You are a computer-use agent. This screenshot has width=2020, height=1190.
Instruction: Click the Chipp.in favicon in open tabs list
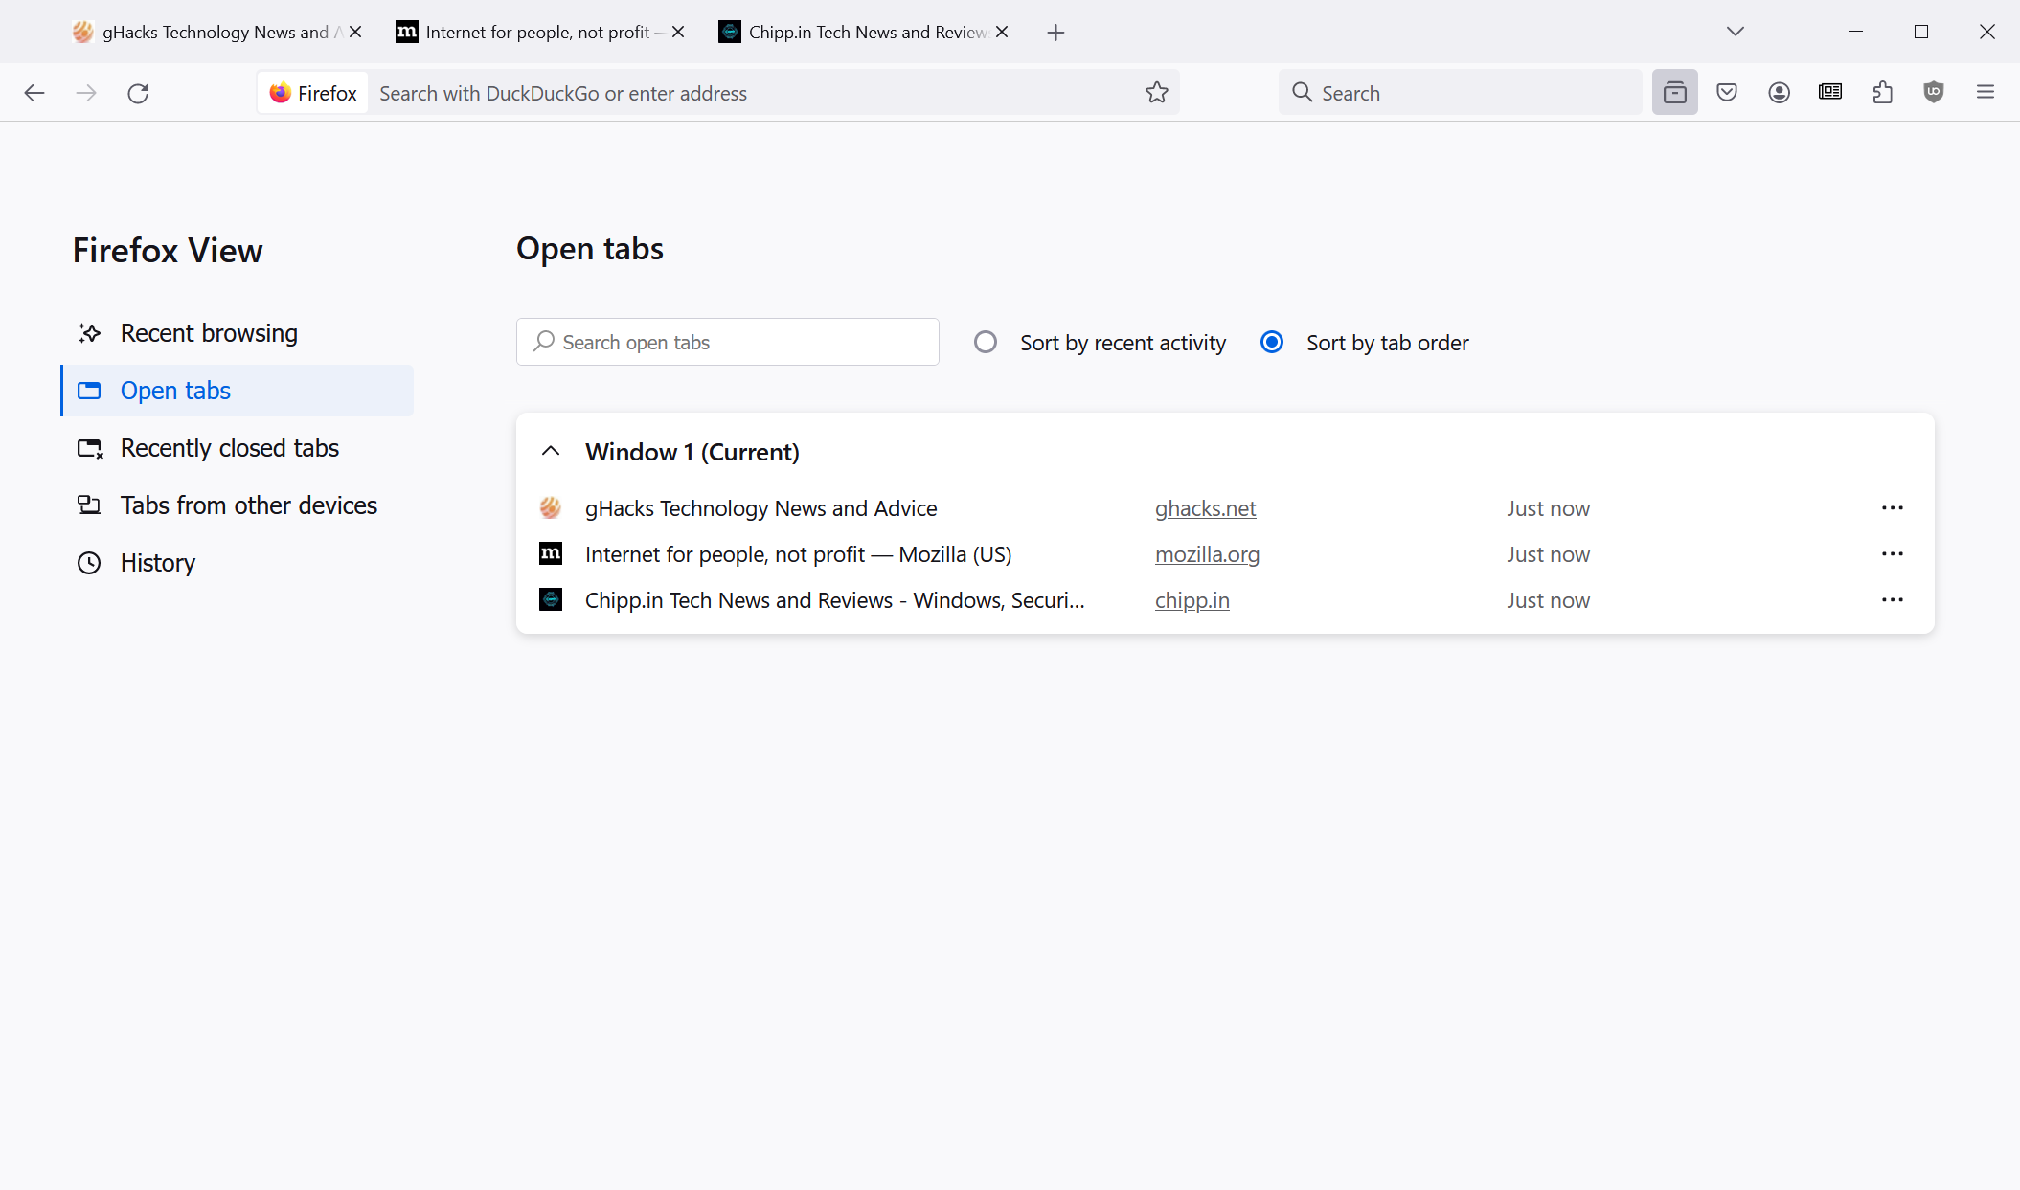pyautogui.click(x=551, y=600)
